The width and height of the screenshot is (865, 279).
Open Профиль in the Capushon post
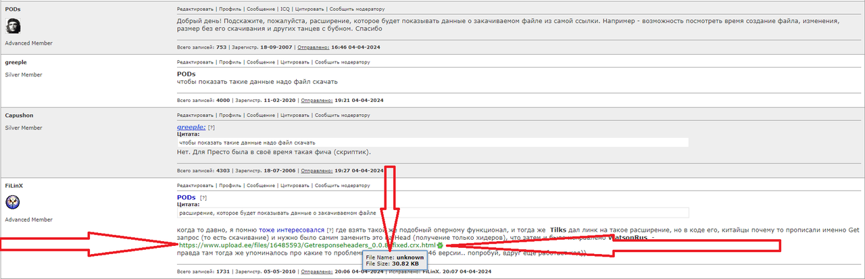(x=230, y=115)
